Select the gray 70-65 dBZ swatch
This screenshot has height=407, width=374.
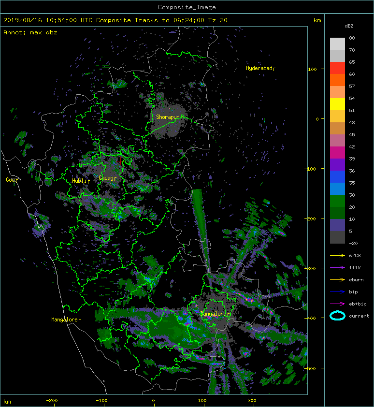click(x=337, y=56)
